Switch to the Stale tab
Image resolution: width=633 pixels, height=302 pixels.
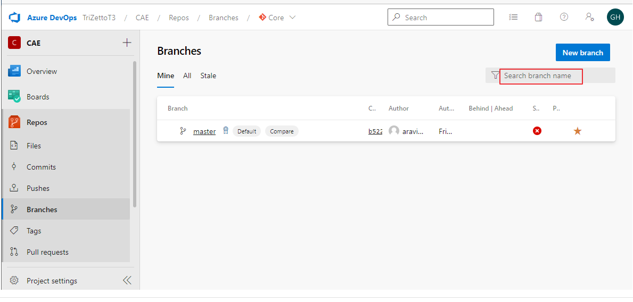pyautogui.click(x=208, y=75)
